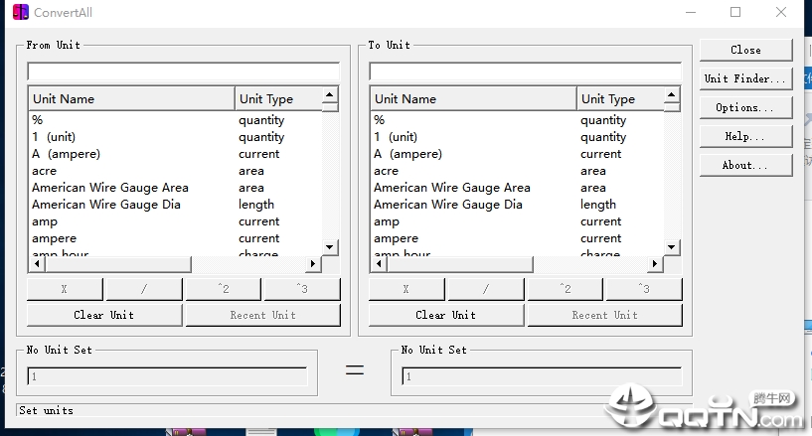Click From Unit horizontal scroll left arrow
812x436 pixels.
[x=37, y=264]
